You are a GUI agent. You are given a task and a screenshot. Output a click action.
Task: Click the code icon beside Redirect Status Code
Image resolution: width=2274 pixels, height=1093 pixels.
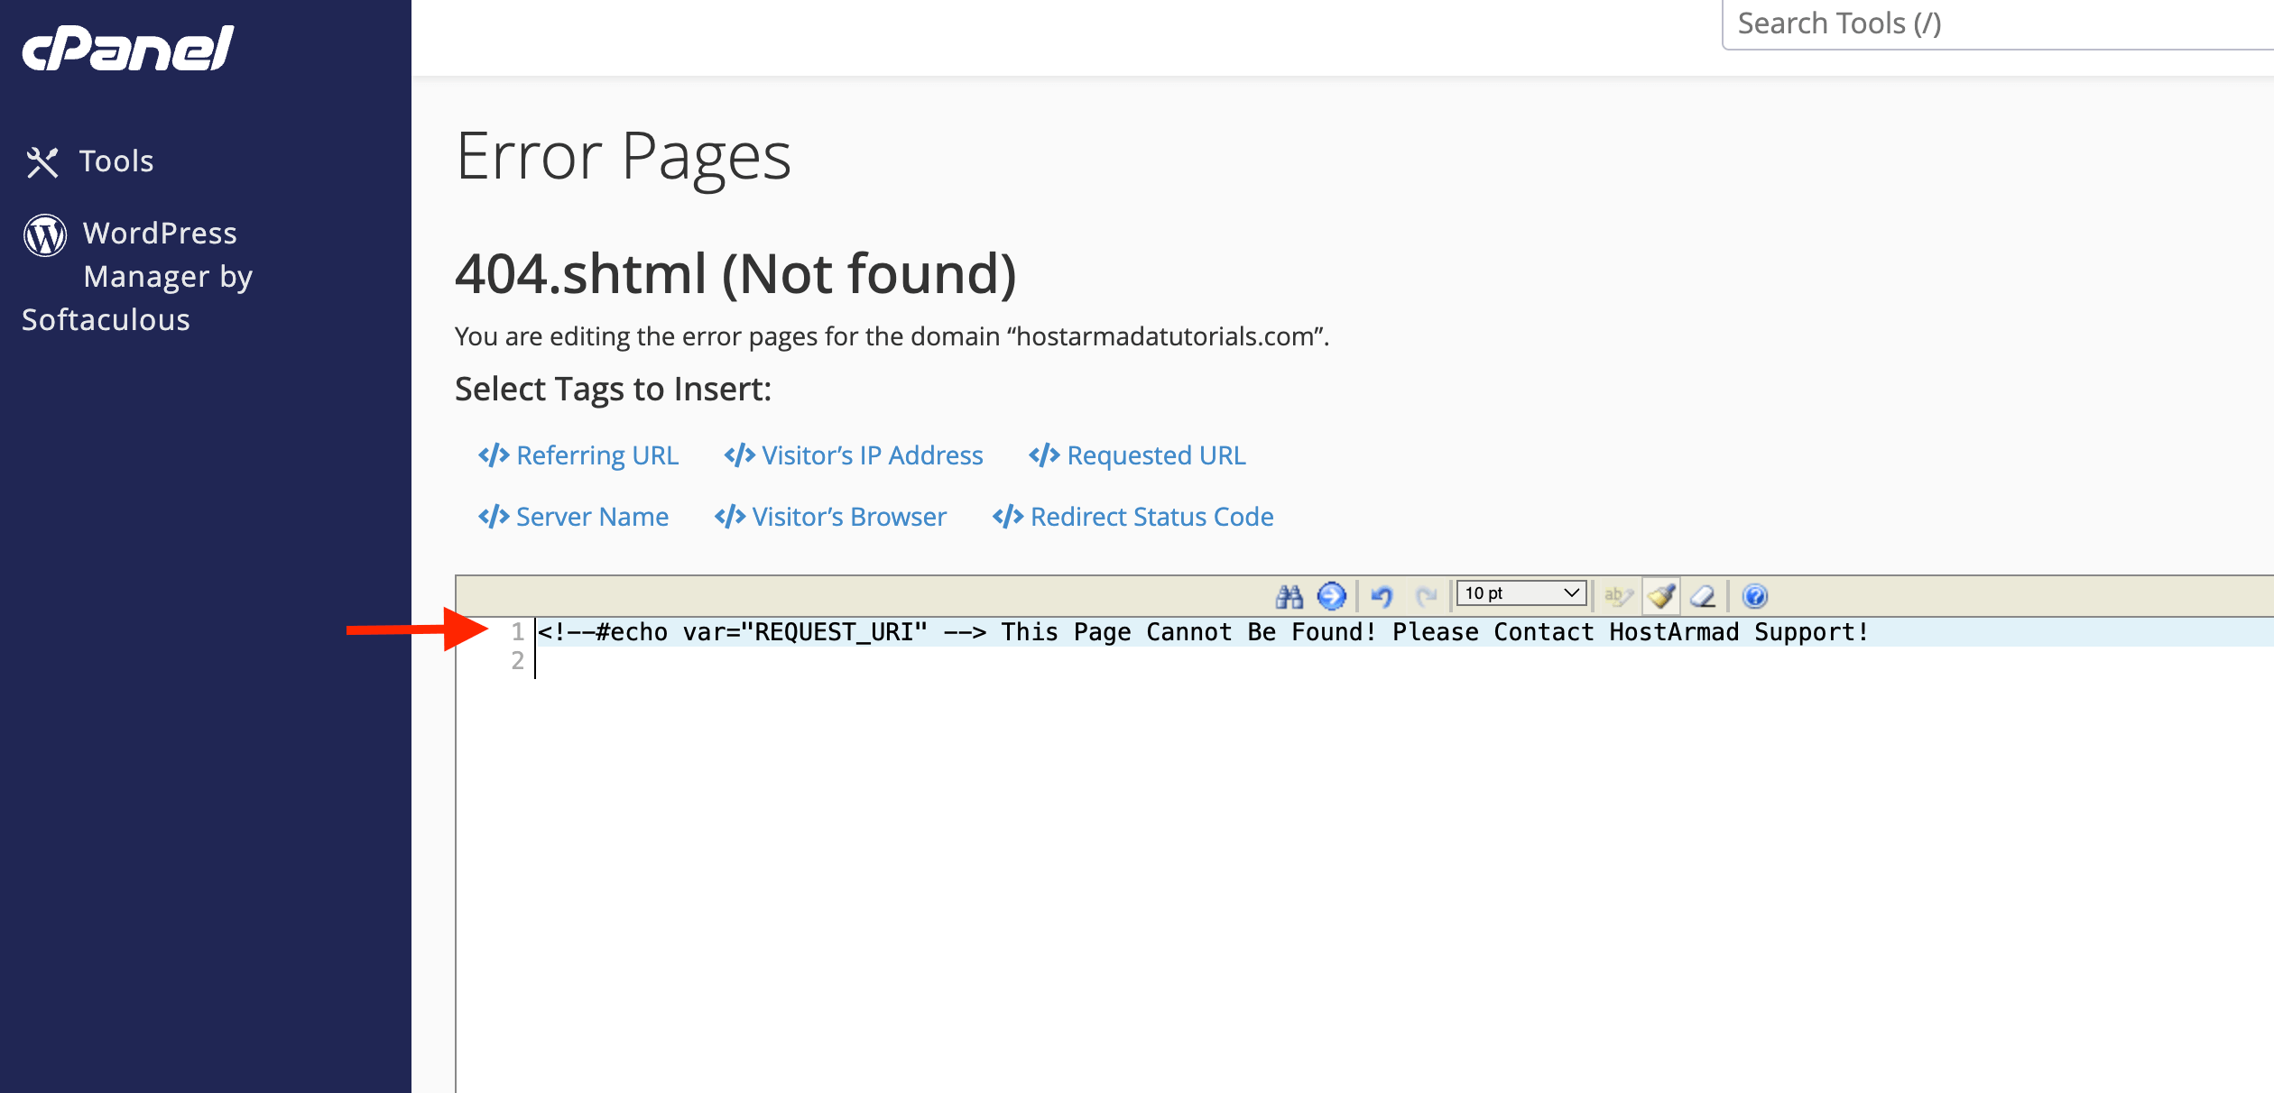[x=1008, y=517]
